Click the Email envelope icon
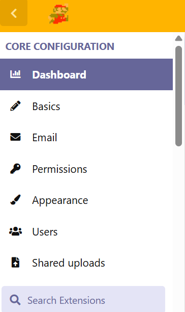The height and width of the screenshot is (312, 185). tap(15, 137)
